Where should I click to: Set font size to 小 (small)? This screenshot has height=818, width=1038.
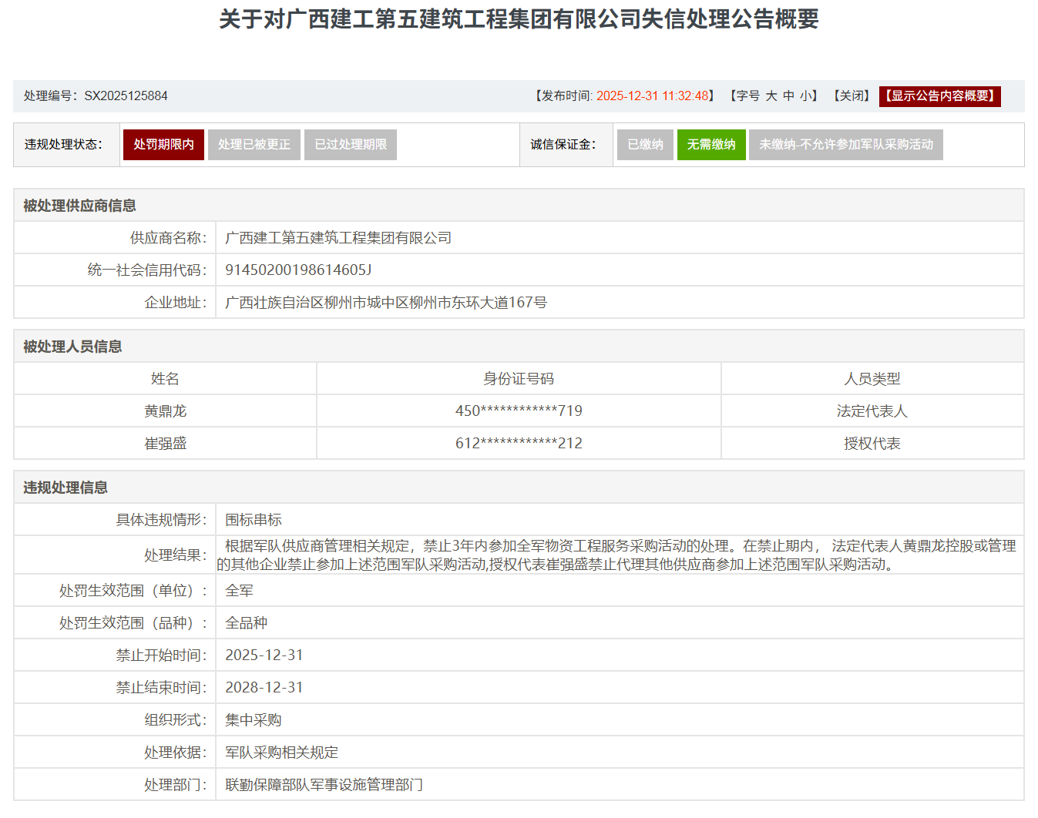tap(805, 96)
